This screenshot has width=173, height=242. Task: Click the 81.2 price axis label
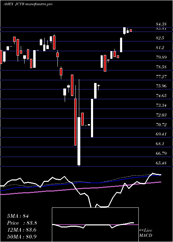[160, 48]
